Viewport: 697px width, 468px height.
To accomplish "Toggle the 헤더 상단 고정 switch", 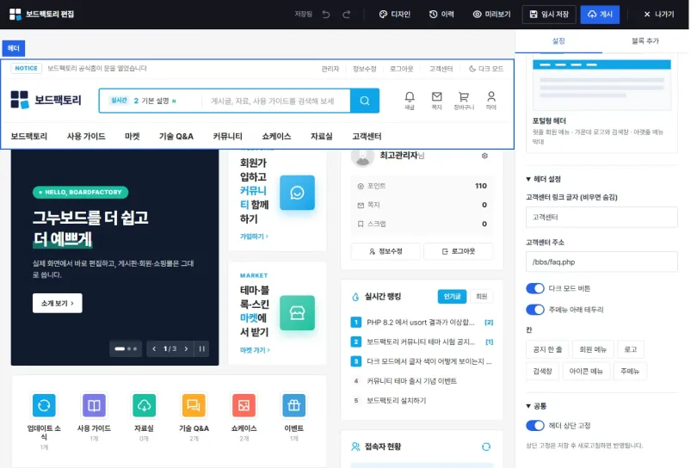I will coord(534,425).
